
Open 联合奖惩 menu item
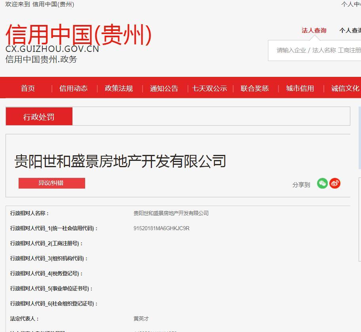coord(255,88)
